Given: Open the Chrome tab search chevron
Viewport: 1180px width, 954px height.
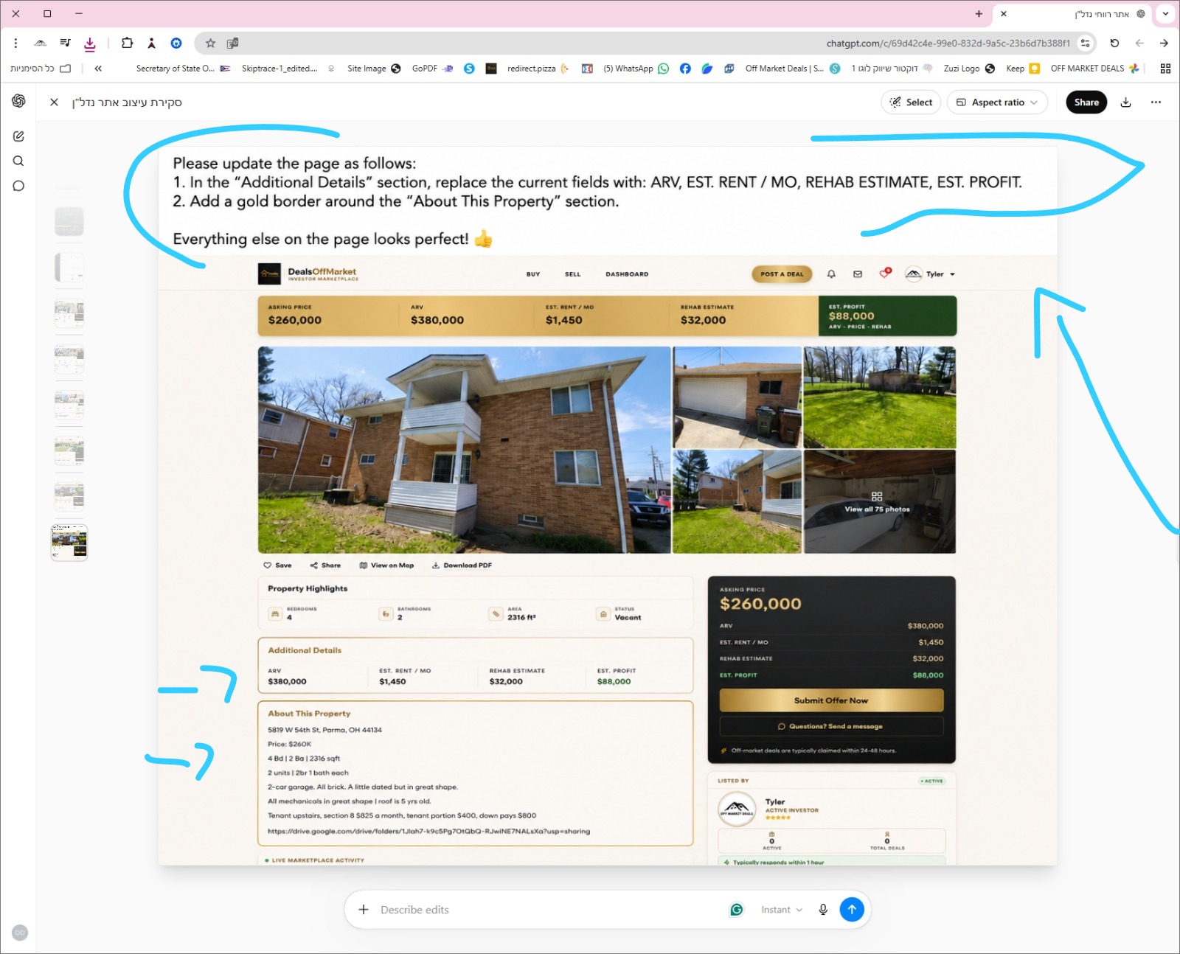Looking at the screenshot, I should pos(1165,14).
